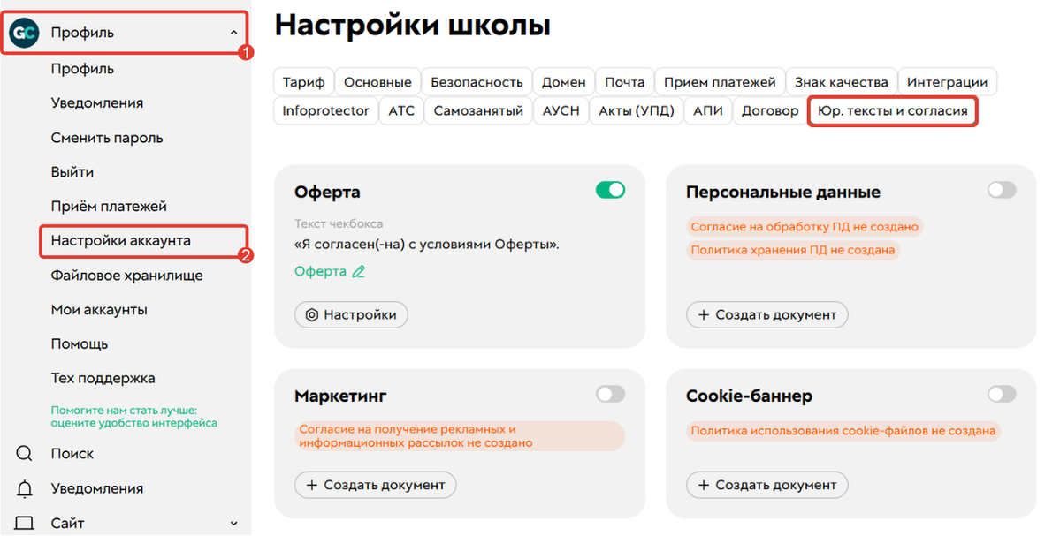Switch to the Основные tab
1060x536 pixels.
pyautogui.click(x=377, y=82)
